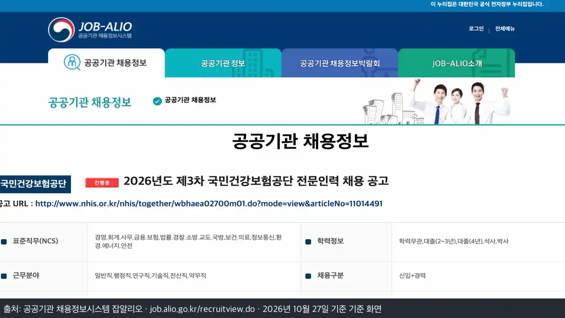Click the 표준직무(NCS) row label
Viewport: 565px width, 318px height.
35,241
